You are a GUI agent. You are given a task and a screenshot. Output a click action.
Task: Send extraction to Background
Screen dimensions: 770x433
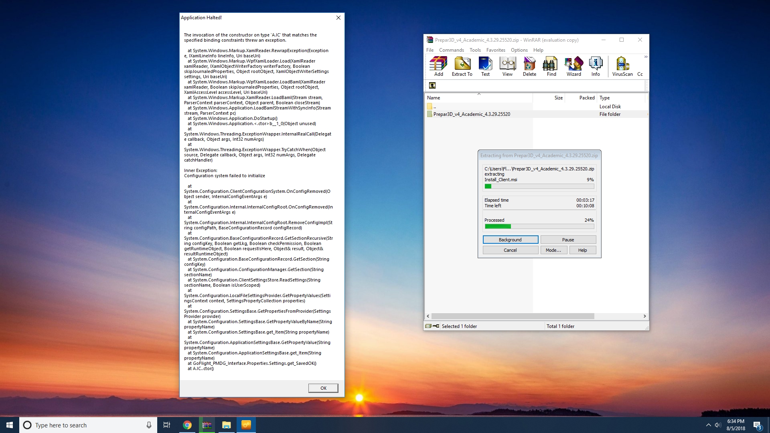[x=510, y=240]
